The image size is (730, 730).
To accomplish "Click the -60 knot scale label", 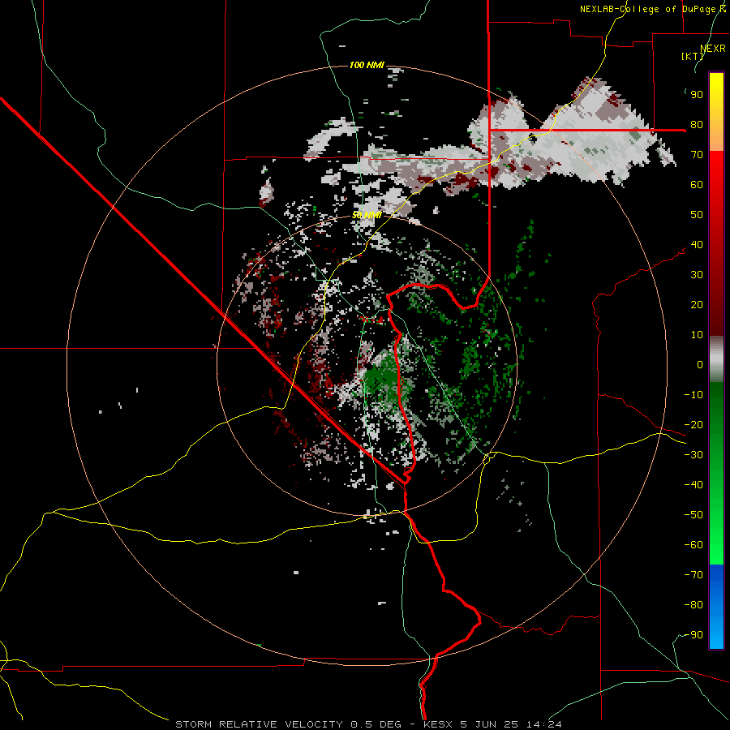I will point(693,545).
